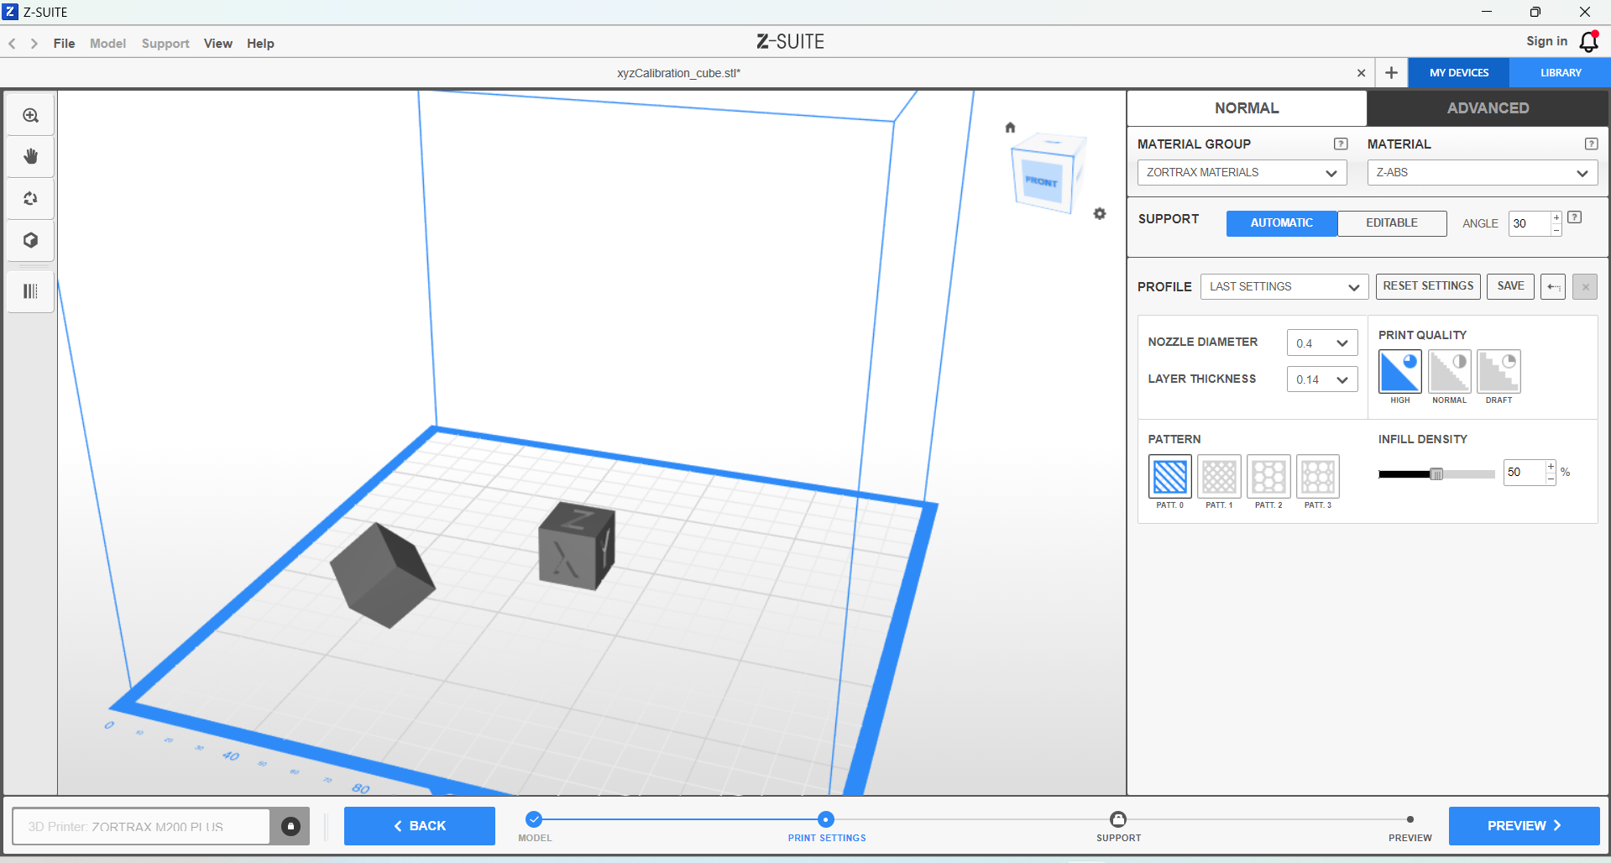This screenshot has width=1611, height=863.
Task: Open notifications bell icon
Action: [1589, 42]
